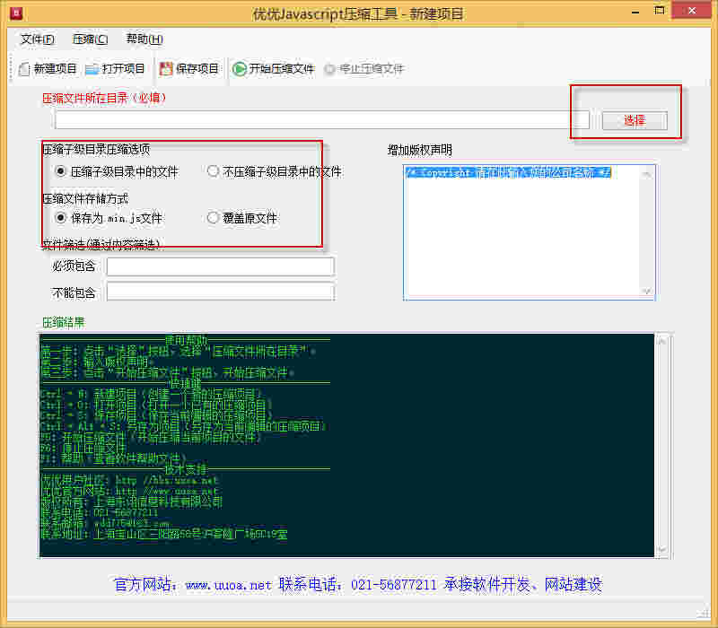Open the 帮助(H) menu

pos(141,39)
